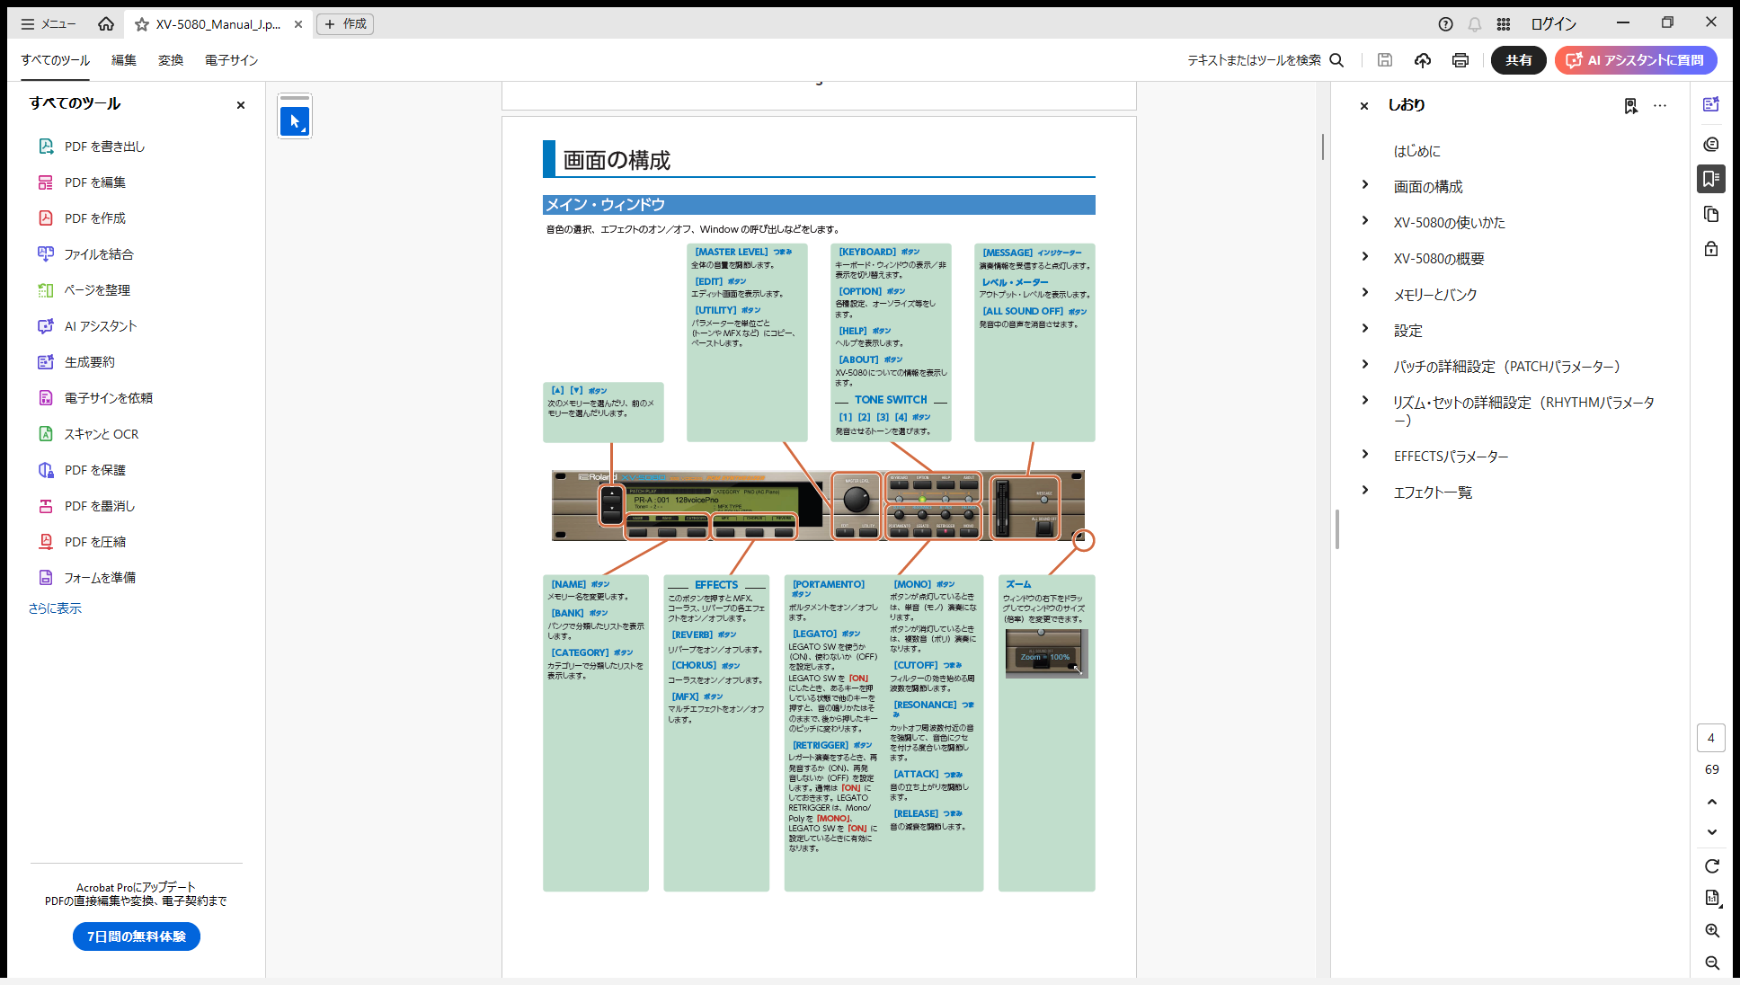This screenshot has height=985, width=1740.
Task: Click the print icon in top toolbar
Action: pyautogui.click(x=1460, y=60)
